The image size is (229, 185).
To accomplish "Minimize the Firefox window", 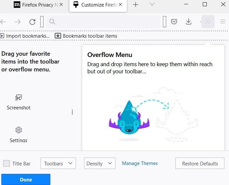I will pyautogui.click(x=186, y=4).
